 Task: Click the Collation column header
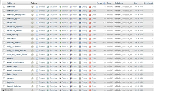click(x=119, y=3)
